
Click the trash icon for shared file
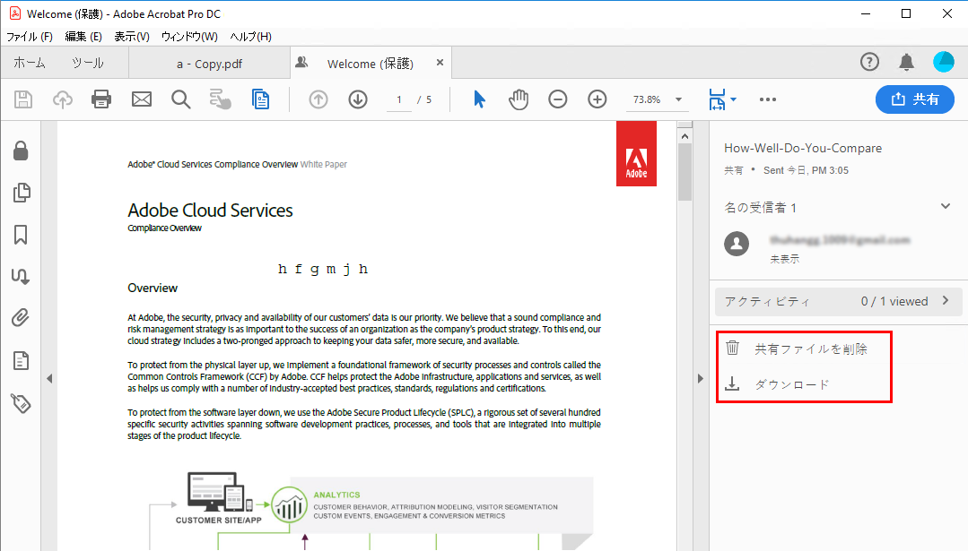pyautogui.click(x=732, y=349)
